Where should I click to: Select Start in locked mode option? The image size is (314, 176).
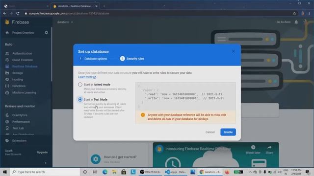click(x=80, y=85)
